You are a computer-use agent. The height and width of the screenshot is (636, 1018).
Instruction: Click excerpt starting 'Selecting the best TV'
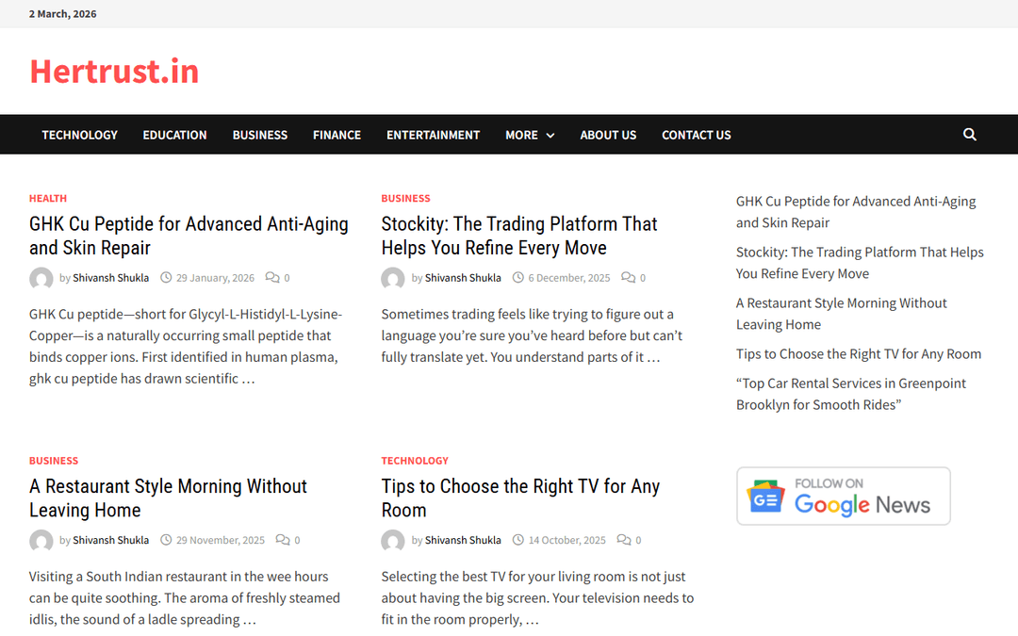pos(537,597)
